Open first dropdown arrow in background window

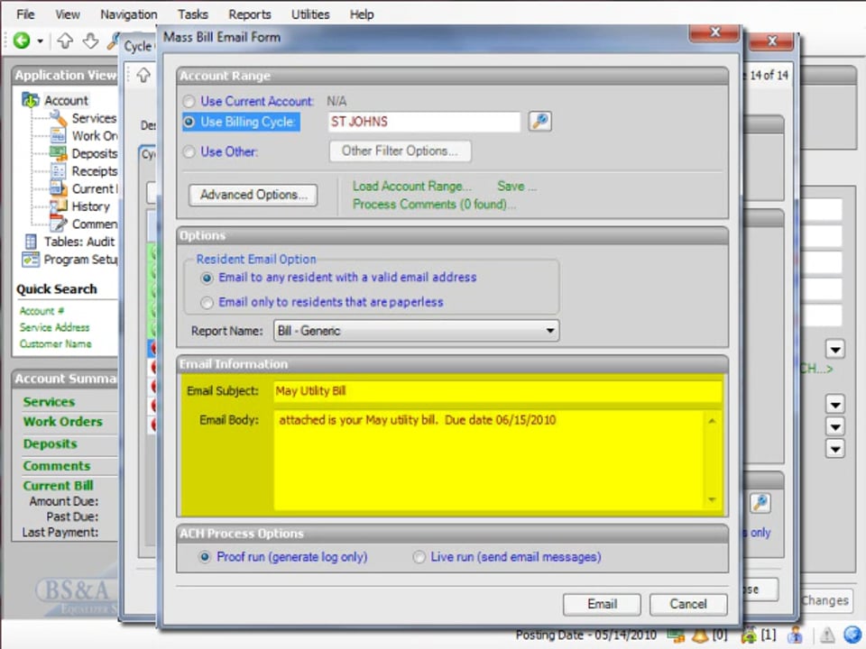tap(835, 350)
